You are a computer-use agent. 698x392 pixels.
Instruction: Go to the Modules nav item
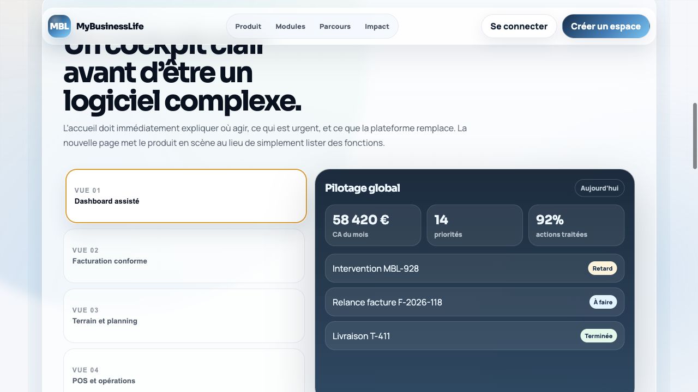point(290,26)
